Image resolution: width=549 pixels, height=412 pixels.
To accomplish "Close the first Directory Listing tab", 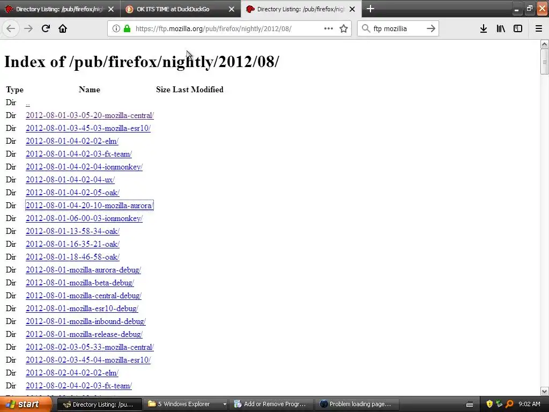I will coord(111,9).
